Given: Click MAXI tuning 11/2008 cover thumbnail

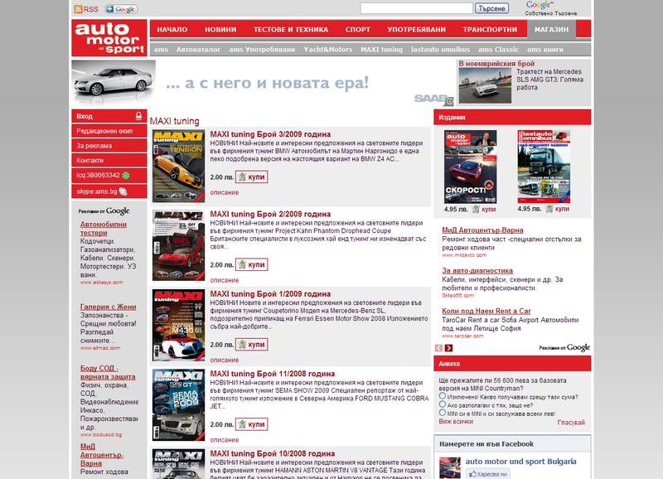Looking at the screenshot, I should pyautogui.click(x=178, y=405).
